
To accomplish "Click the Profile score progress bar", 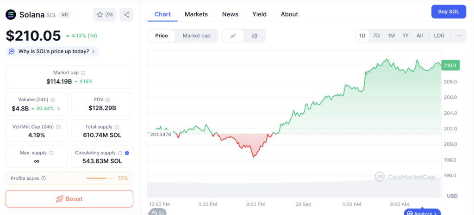I will coord(100,178).
